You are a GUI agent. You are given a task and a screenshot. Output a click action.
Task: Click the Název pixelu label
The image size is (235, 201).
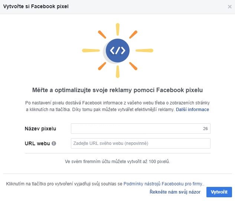click(40, 129)
